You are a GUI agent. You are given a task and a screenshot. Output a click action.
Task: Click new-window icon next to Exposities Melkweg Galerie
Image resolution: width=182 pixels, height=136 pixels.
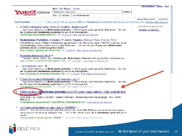coord(52,55)
